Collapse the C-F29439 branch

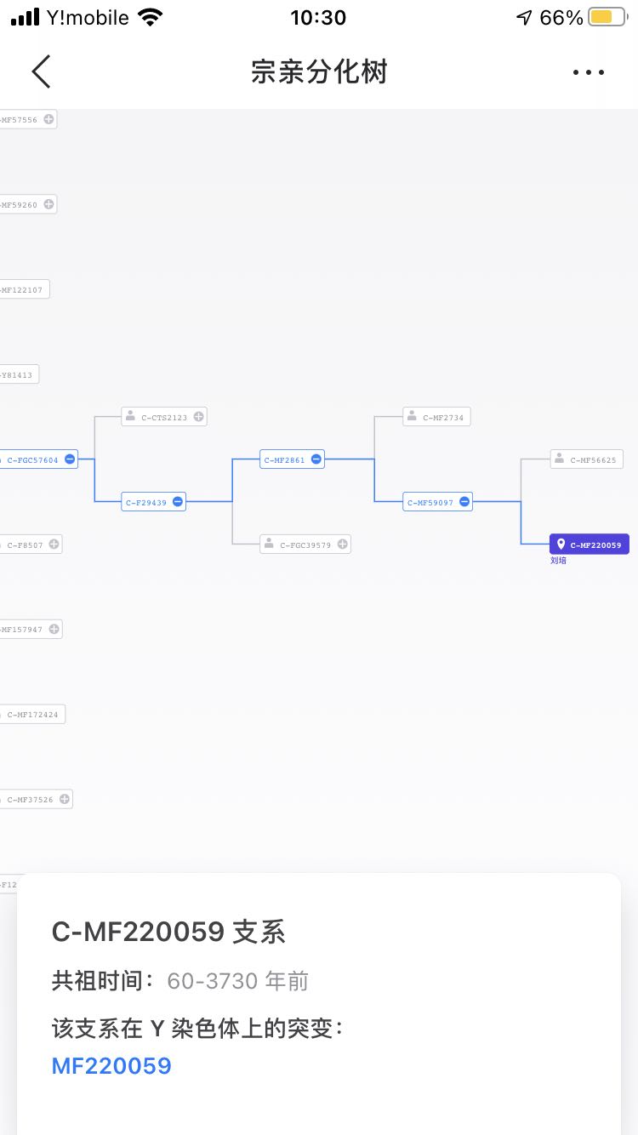177,502
